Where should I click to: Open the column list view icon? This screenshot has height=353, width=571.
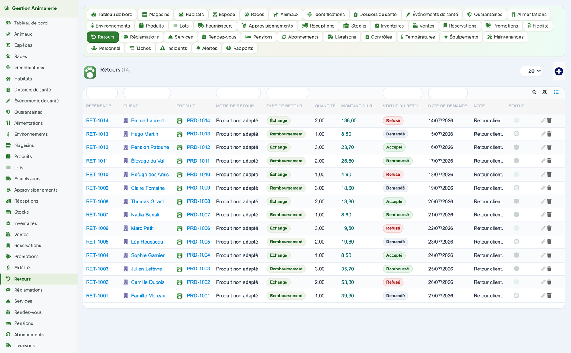tap(556, 92)
